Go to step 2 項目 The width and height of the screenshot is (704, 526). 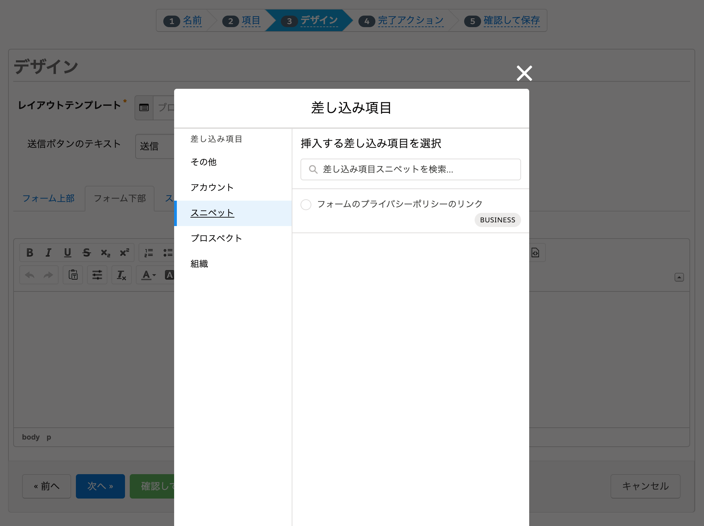251,21
